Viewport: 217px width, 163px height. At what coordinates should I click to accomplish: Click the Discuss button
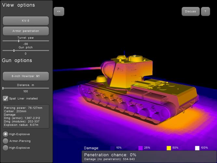click(191, 11)
